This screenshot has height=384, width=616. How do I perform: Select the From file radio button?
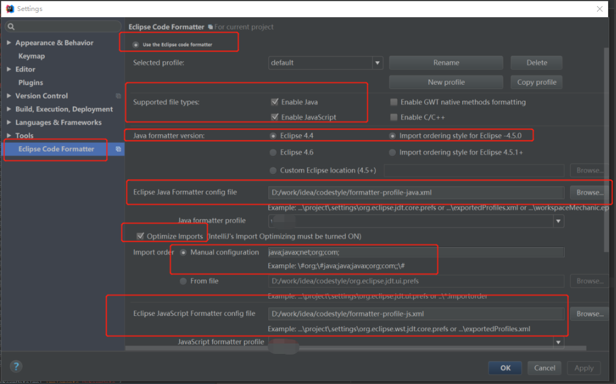coord(183,281)
